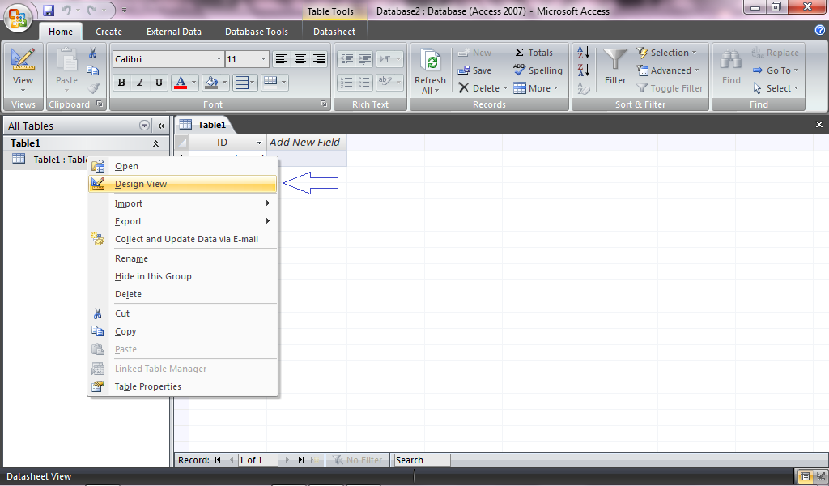This screenshot has height=486, width=829.
Task: Switch to Design View icon in status bar
Action: [819, 476]
